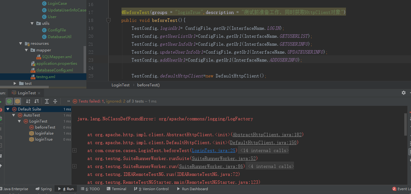Switch to 4: Run tool window

66,189
